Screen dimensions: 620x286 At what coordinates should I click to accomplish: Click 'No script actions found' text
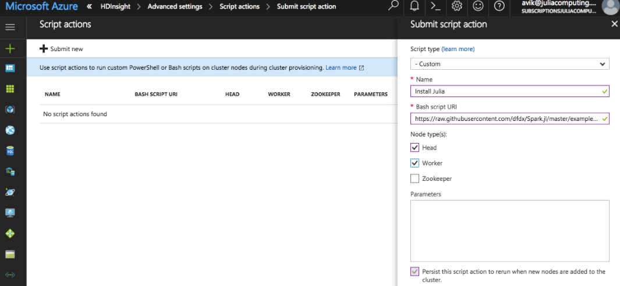pyautogui.click(x=75, y=114)
